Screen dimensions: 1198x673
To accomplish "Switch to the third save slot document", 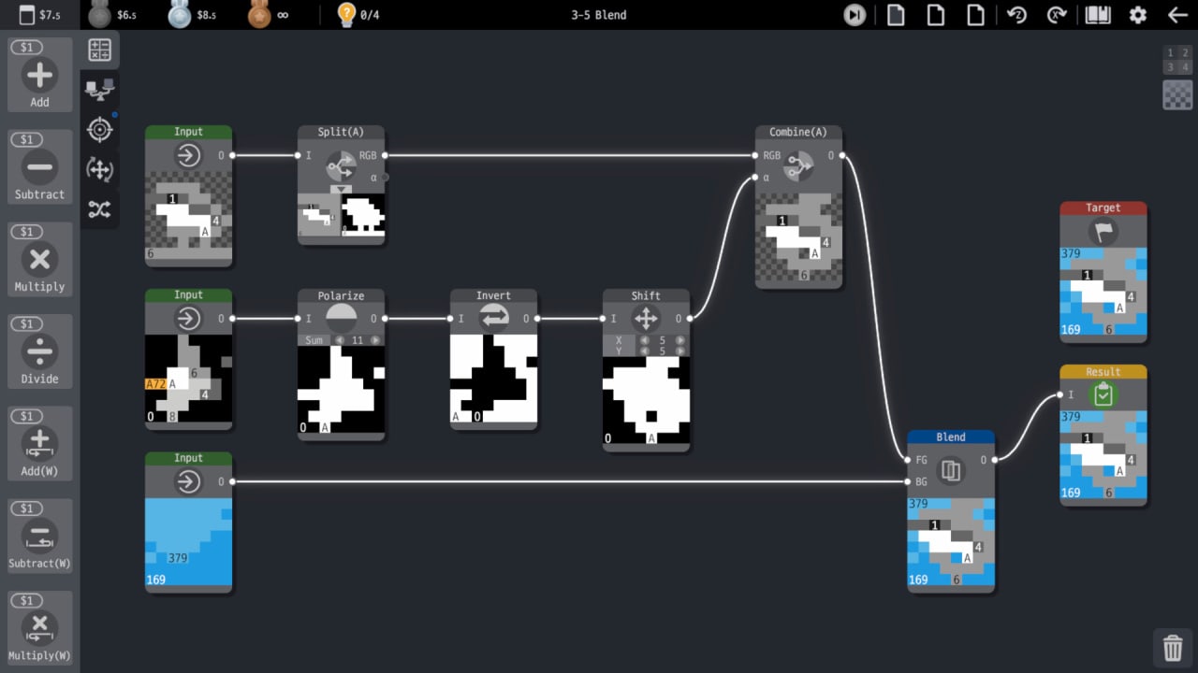I will pyautogui.click(x=975, y=15).
